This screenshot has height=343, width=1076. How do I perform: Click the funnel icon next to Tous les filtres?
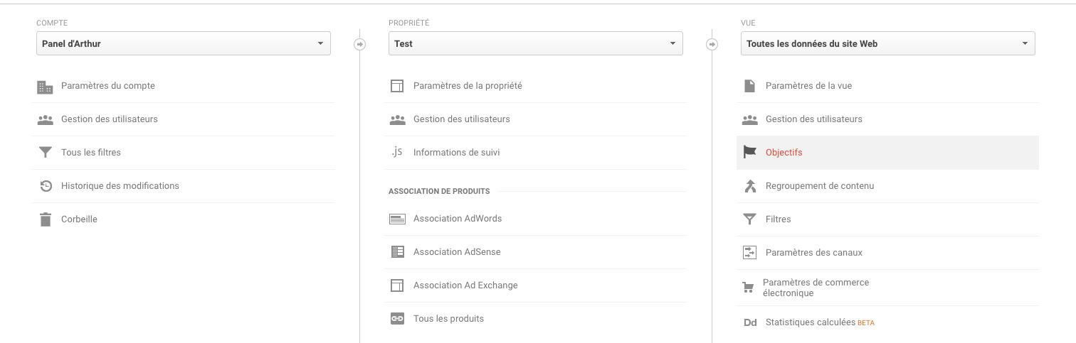coord(46,153)
